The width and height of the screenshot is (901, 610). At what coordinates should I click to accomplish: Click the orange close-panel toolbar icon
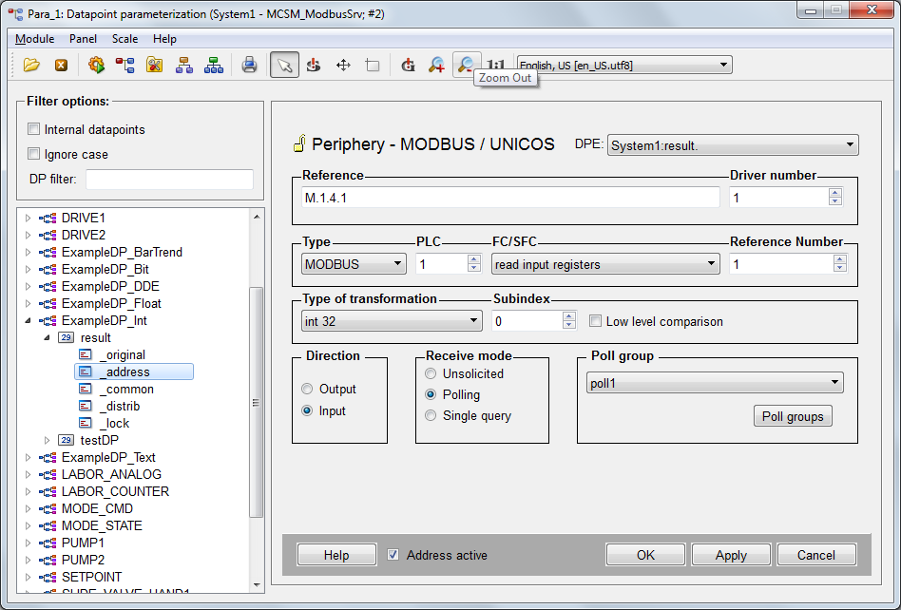[61, 65]
